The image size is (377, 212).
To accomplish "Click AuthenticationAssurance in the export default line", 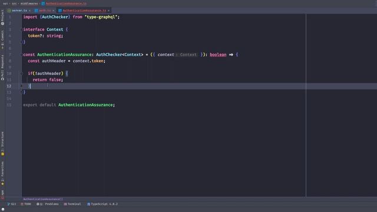I will click(85, 105).
